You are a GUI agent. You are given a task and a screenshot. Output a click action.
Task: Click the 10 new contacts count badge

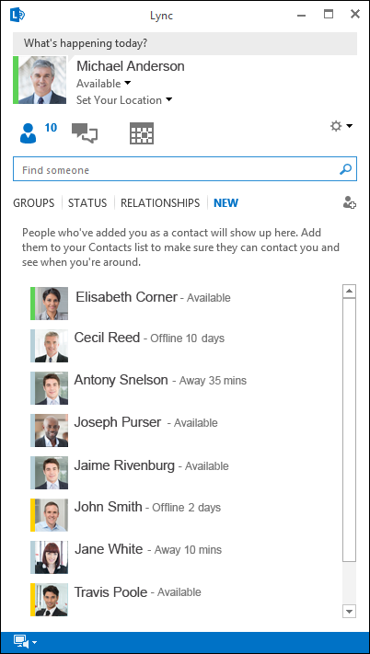[51, 127]
